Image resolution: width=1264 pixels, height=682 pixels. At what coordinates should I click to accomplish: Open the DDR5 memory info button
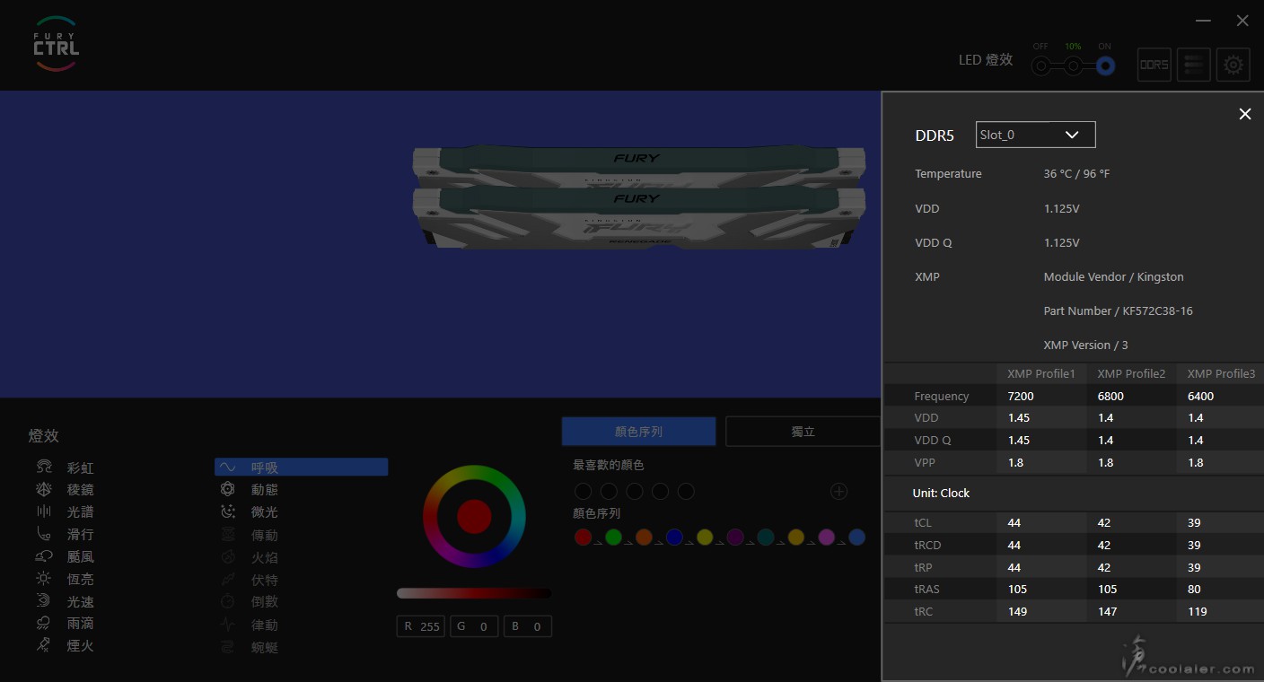tap(1154, 65)
